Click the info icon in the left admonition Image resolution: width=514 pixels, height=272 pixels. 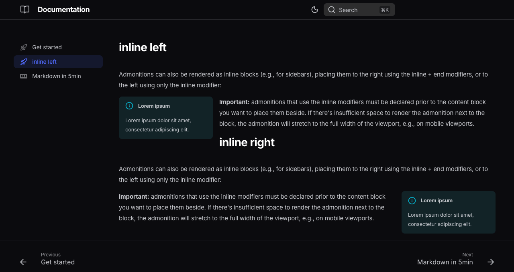tap(129, 106)
